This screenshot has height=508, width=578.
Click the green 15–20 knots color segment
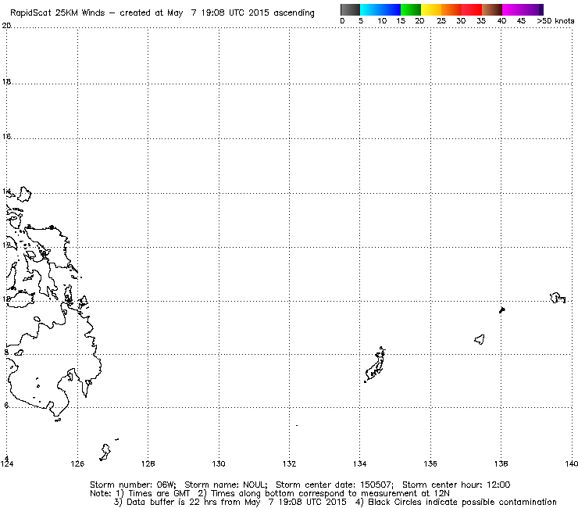pyautogui.click(x=411, y=9)
